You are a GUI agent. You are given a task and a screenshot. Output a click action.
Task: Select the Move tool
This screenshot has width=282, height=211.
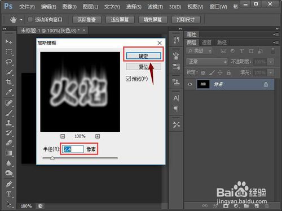pyautogui.click(x=8, y=41)
